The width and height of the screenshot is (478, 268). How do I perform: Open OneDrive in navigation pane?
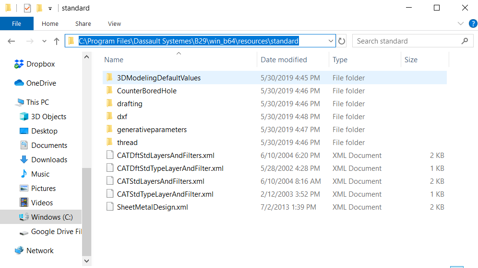point(35,83)
